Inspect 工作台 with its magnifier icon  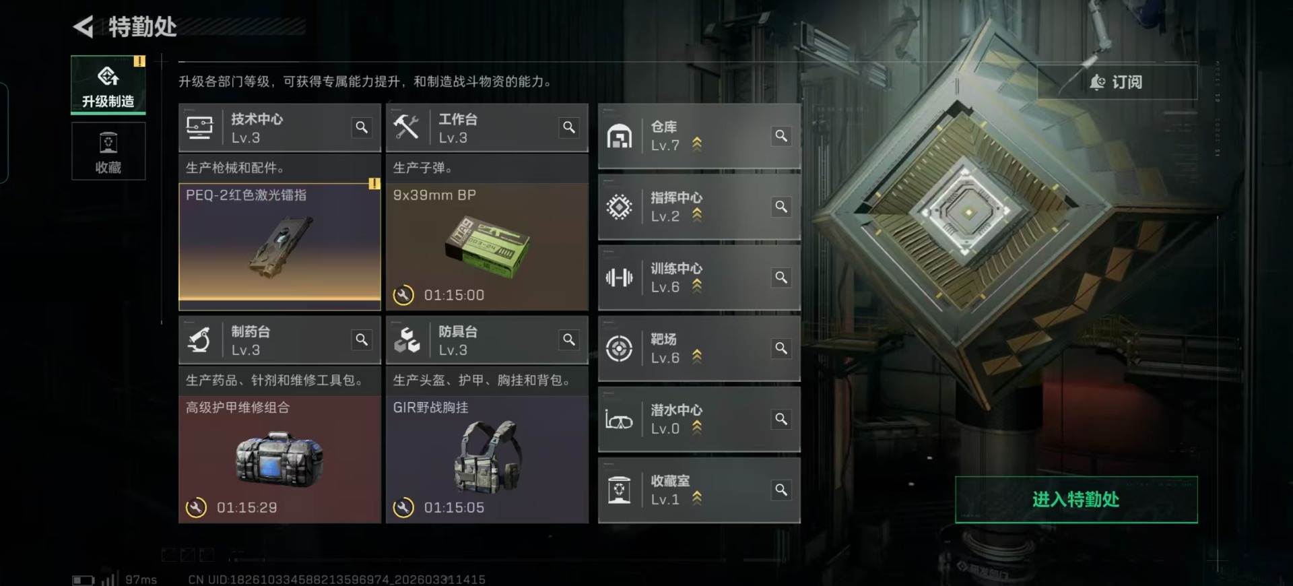(569, 127)
